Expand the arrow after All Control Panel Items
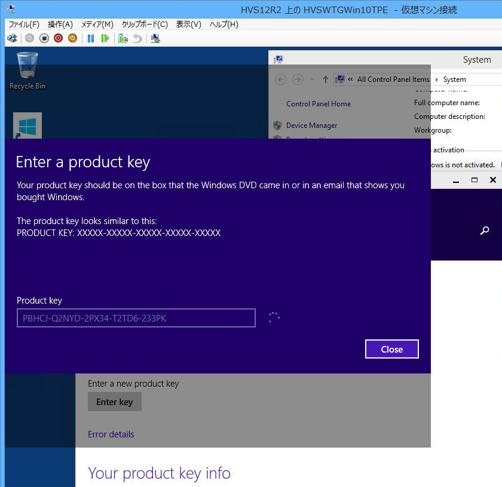 (x=437, y=79)
